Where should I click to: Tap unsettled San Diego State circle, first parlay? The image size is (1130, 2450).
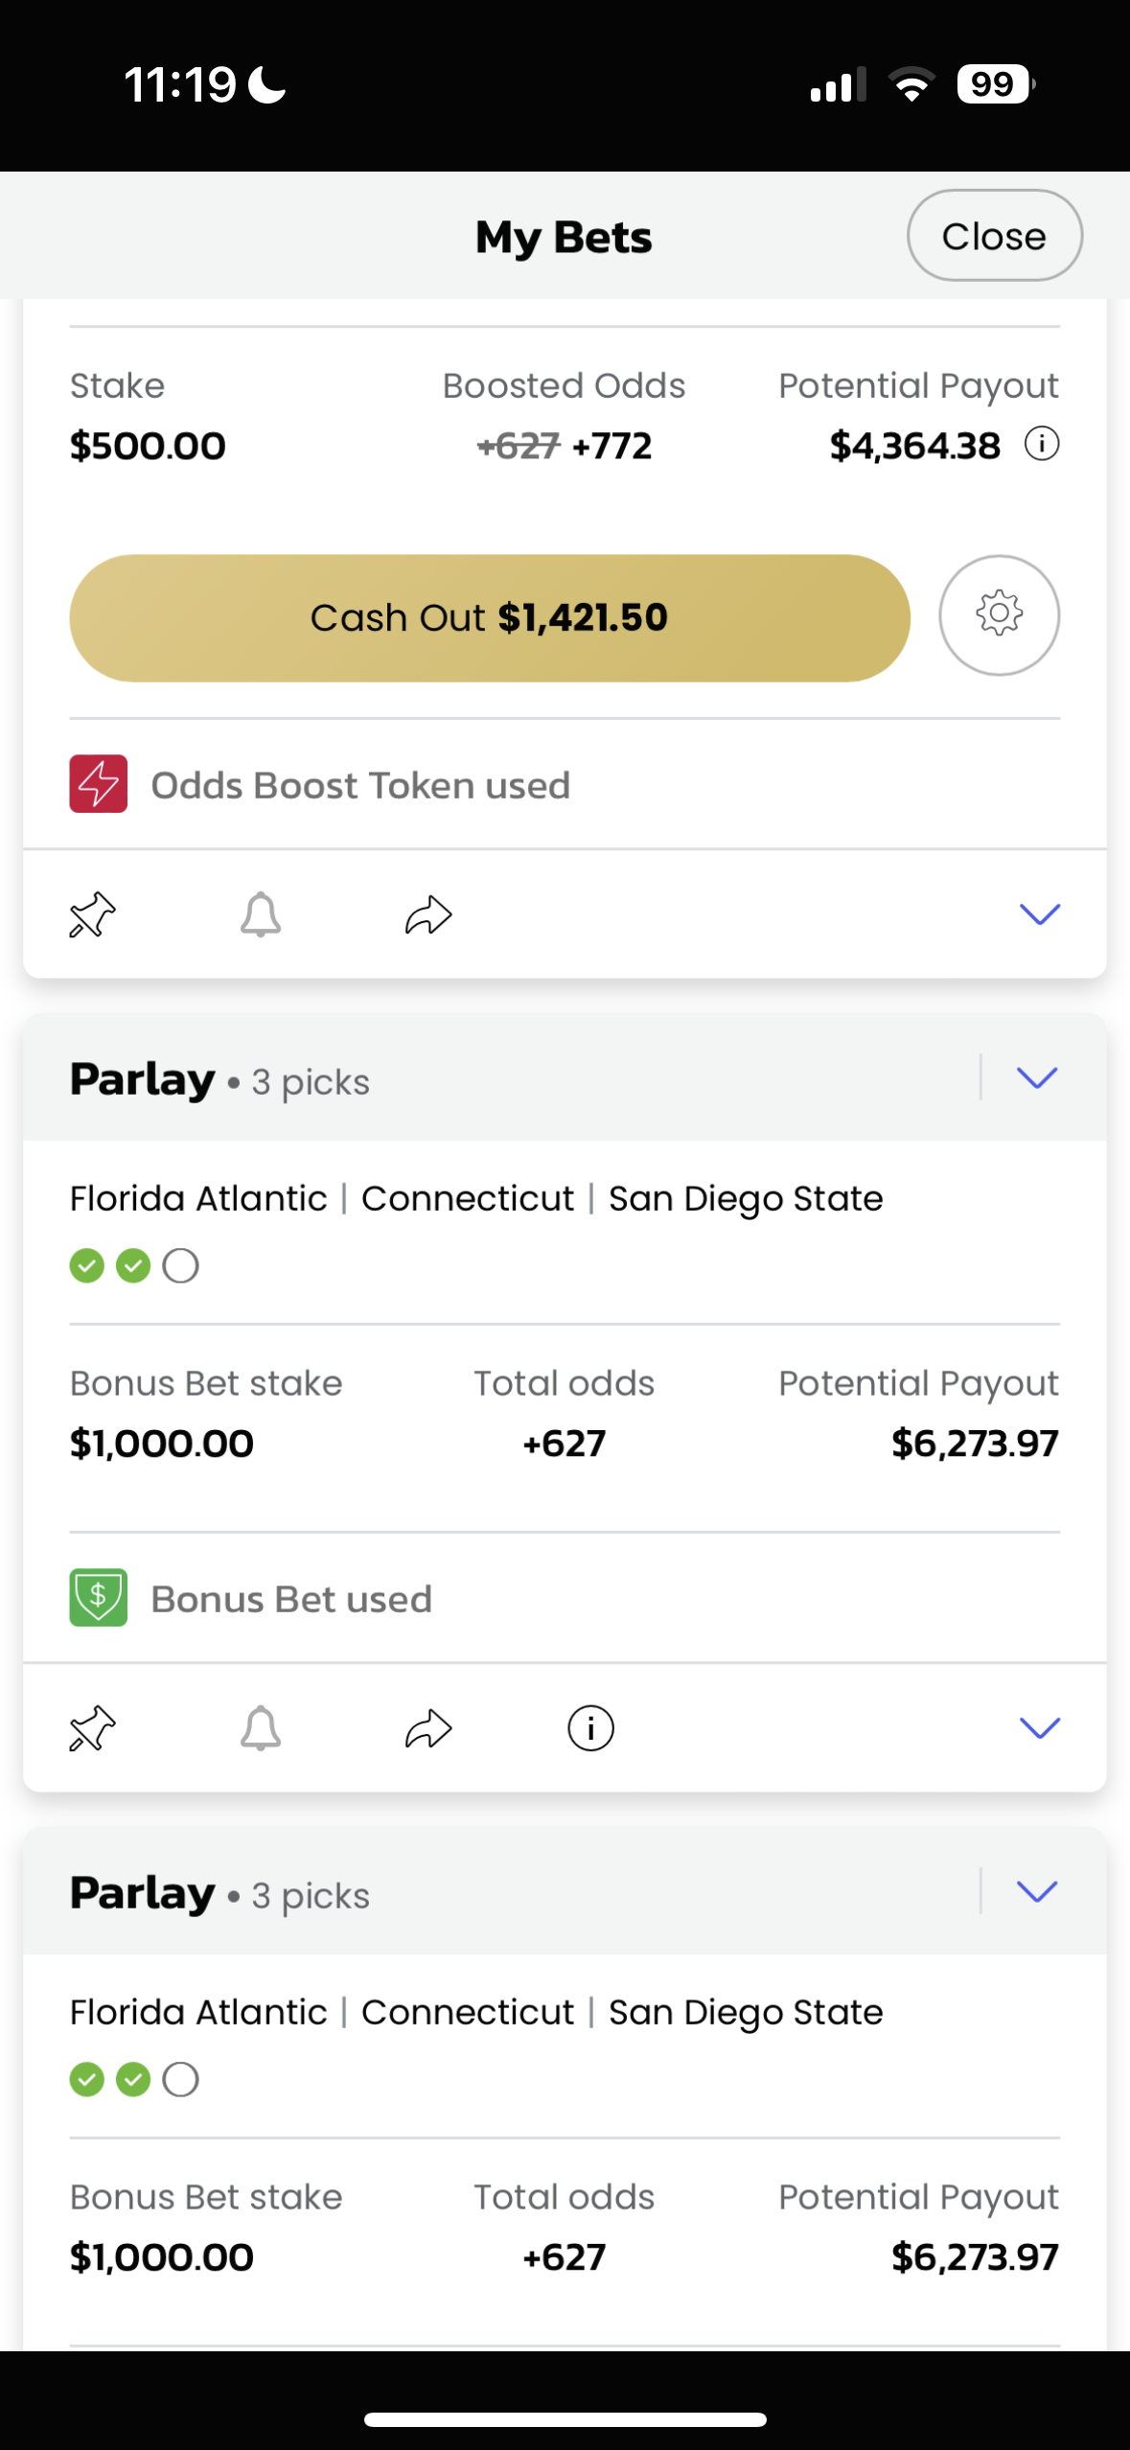coord(180,1266)
